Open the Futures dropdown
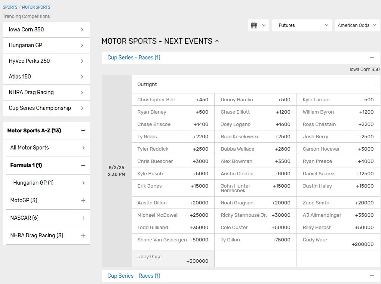Viewport: 381px width, 284px height. click(x=302, y=25)
